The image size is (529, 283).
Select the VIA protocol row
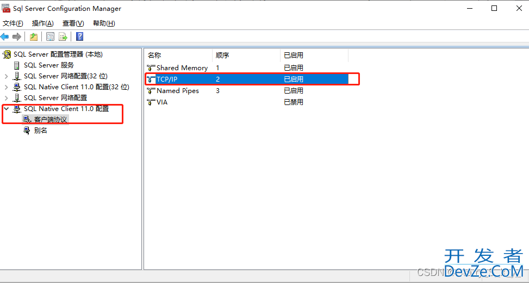(247, 102)
